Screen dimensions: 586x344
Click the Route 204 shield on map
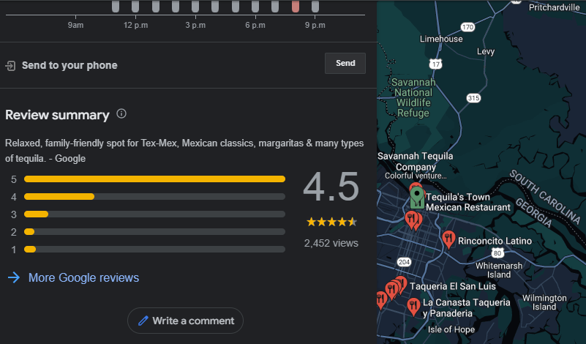pos(404,262)
